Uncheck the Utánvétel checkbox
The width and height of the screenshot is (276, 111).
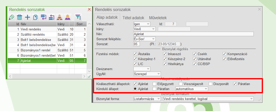coord(195,59)
